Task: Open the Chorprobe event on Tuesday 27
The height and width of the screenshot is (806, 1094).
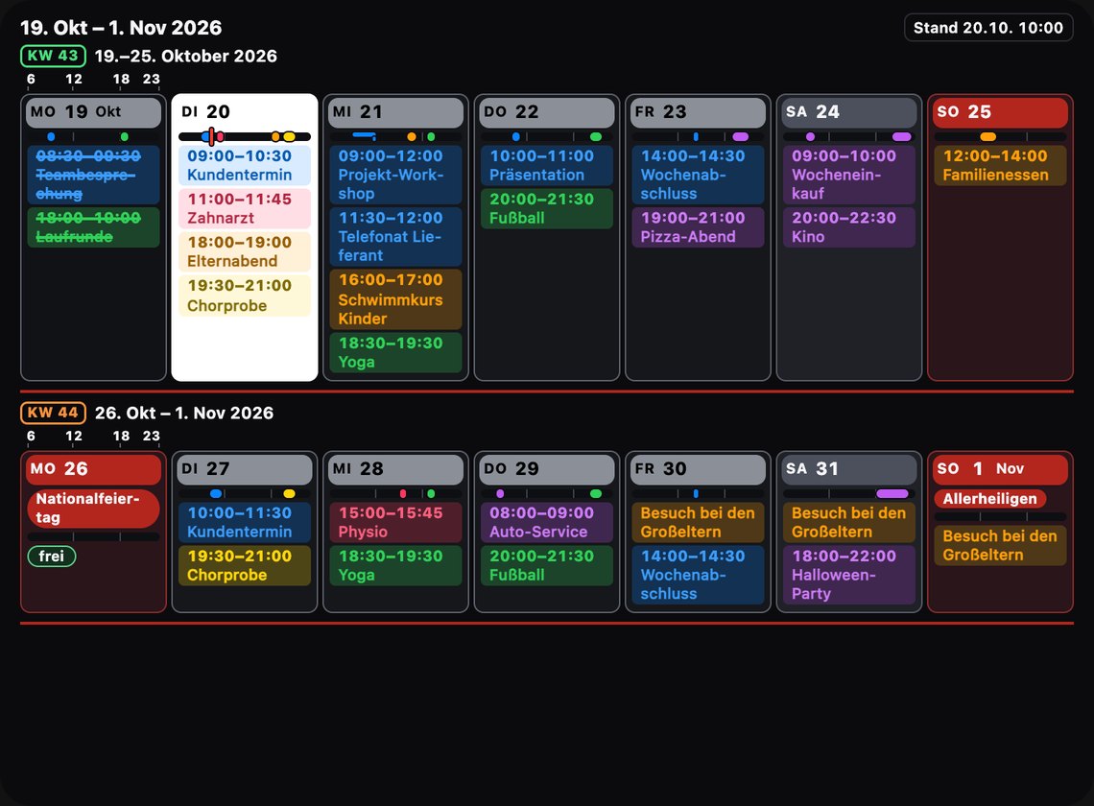Action: coord(244,565)
